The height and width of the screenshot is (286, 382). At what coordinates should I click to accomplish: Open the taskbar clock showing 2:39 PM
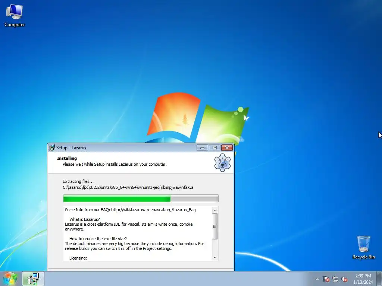tap(363, 279)
